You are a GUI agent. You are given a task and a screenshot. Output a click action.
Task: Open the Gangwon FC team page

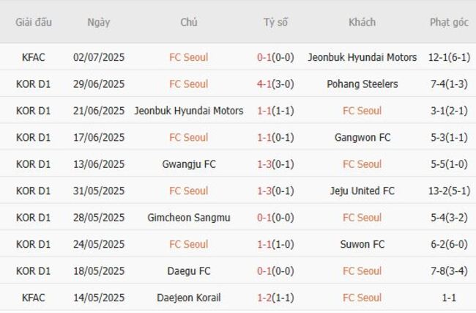pos(362,138)
